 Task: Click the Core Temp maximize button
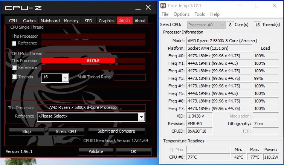(257, 6)
